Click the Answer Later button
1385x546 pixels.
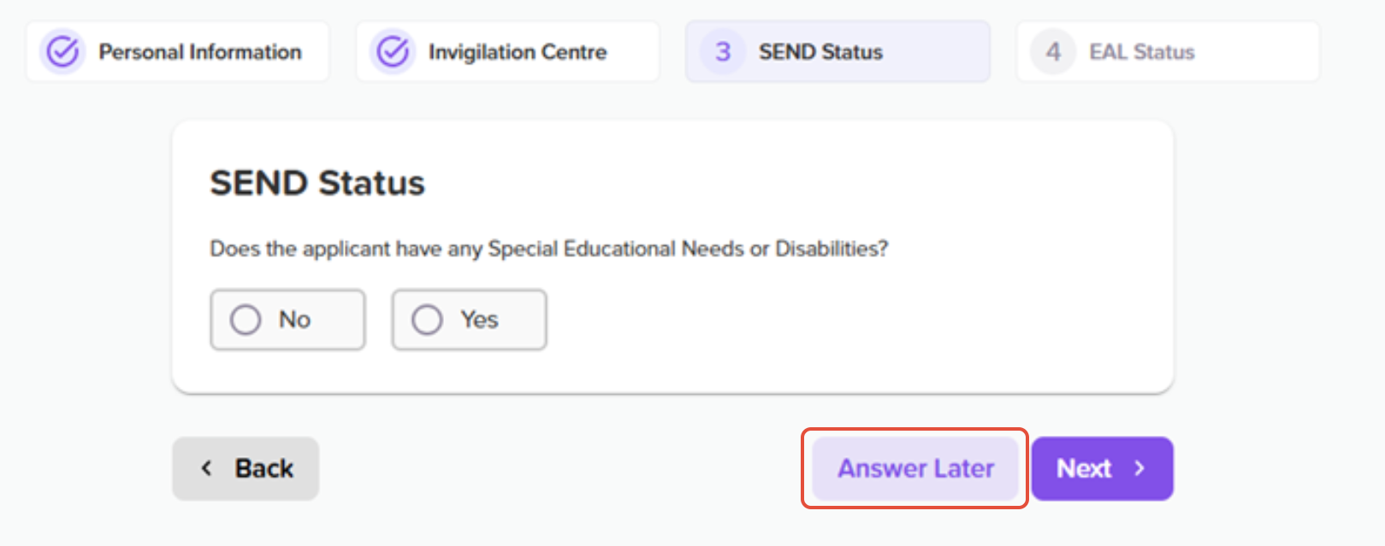tap(915, 468)
